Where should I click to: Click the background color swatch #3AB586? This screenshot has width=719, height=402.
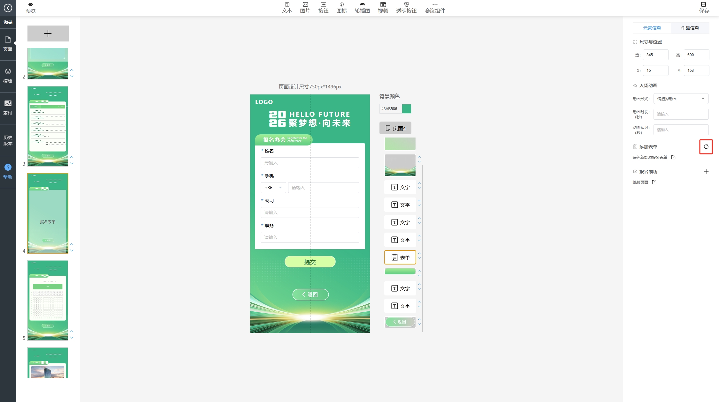[x=407, y=109]
